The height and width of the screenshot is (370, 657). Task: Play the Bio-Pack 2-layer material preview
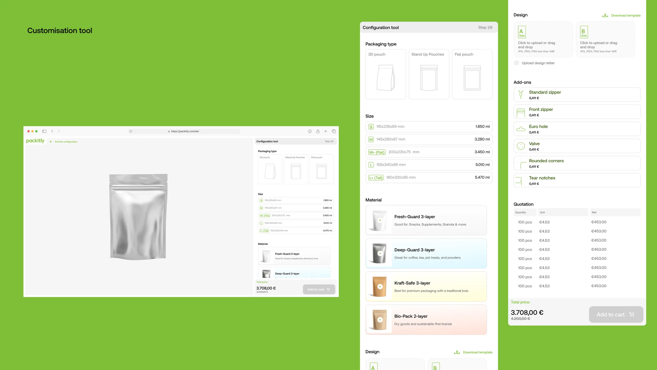[380, 320]
